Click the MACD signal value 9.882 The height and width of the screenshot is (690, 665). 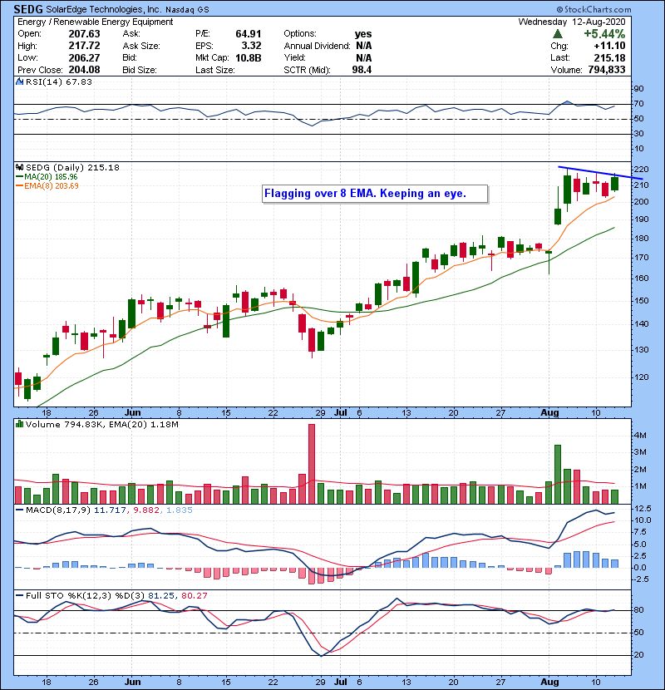(146, 510)
